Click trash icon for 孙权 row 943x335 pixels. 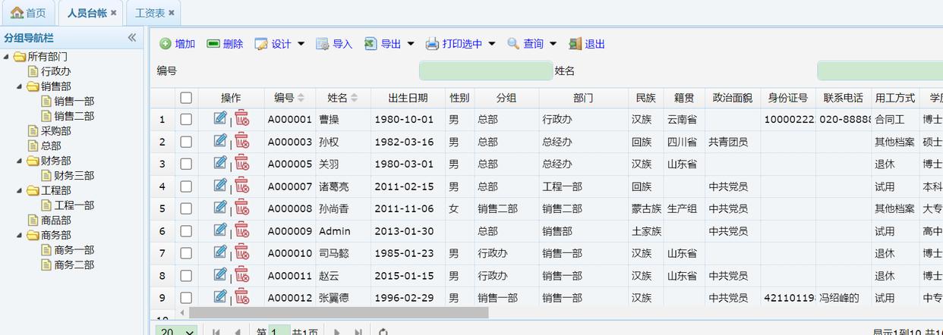241,141
